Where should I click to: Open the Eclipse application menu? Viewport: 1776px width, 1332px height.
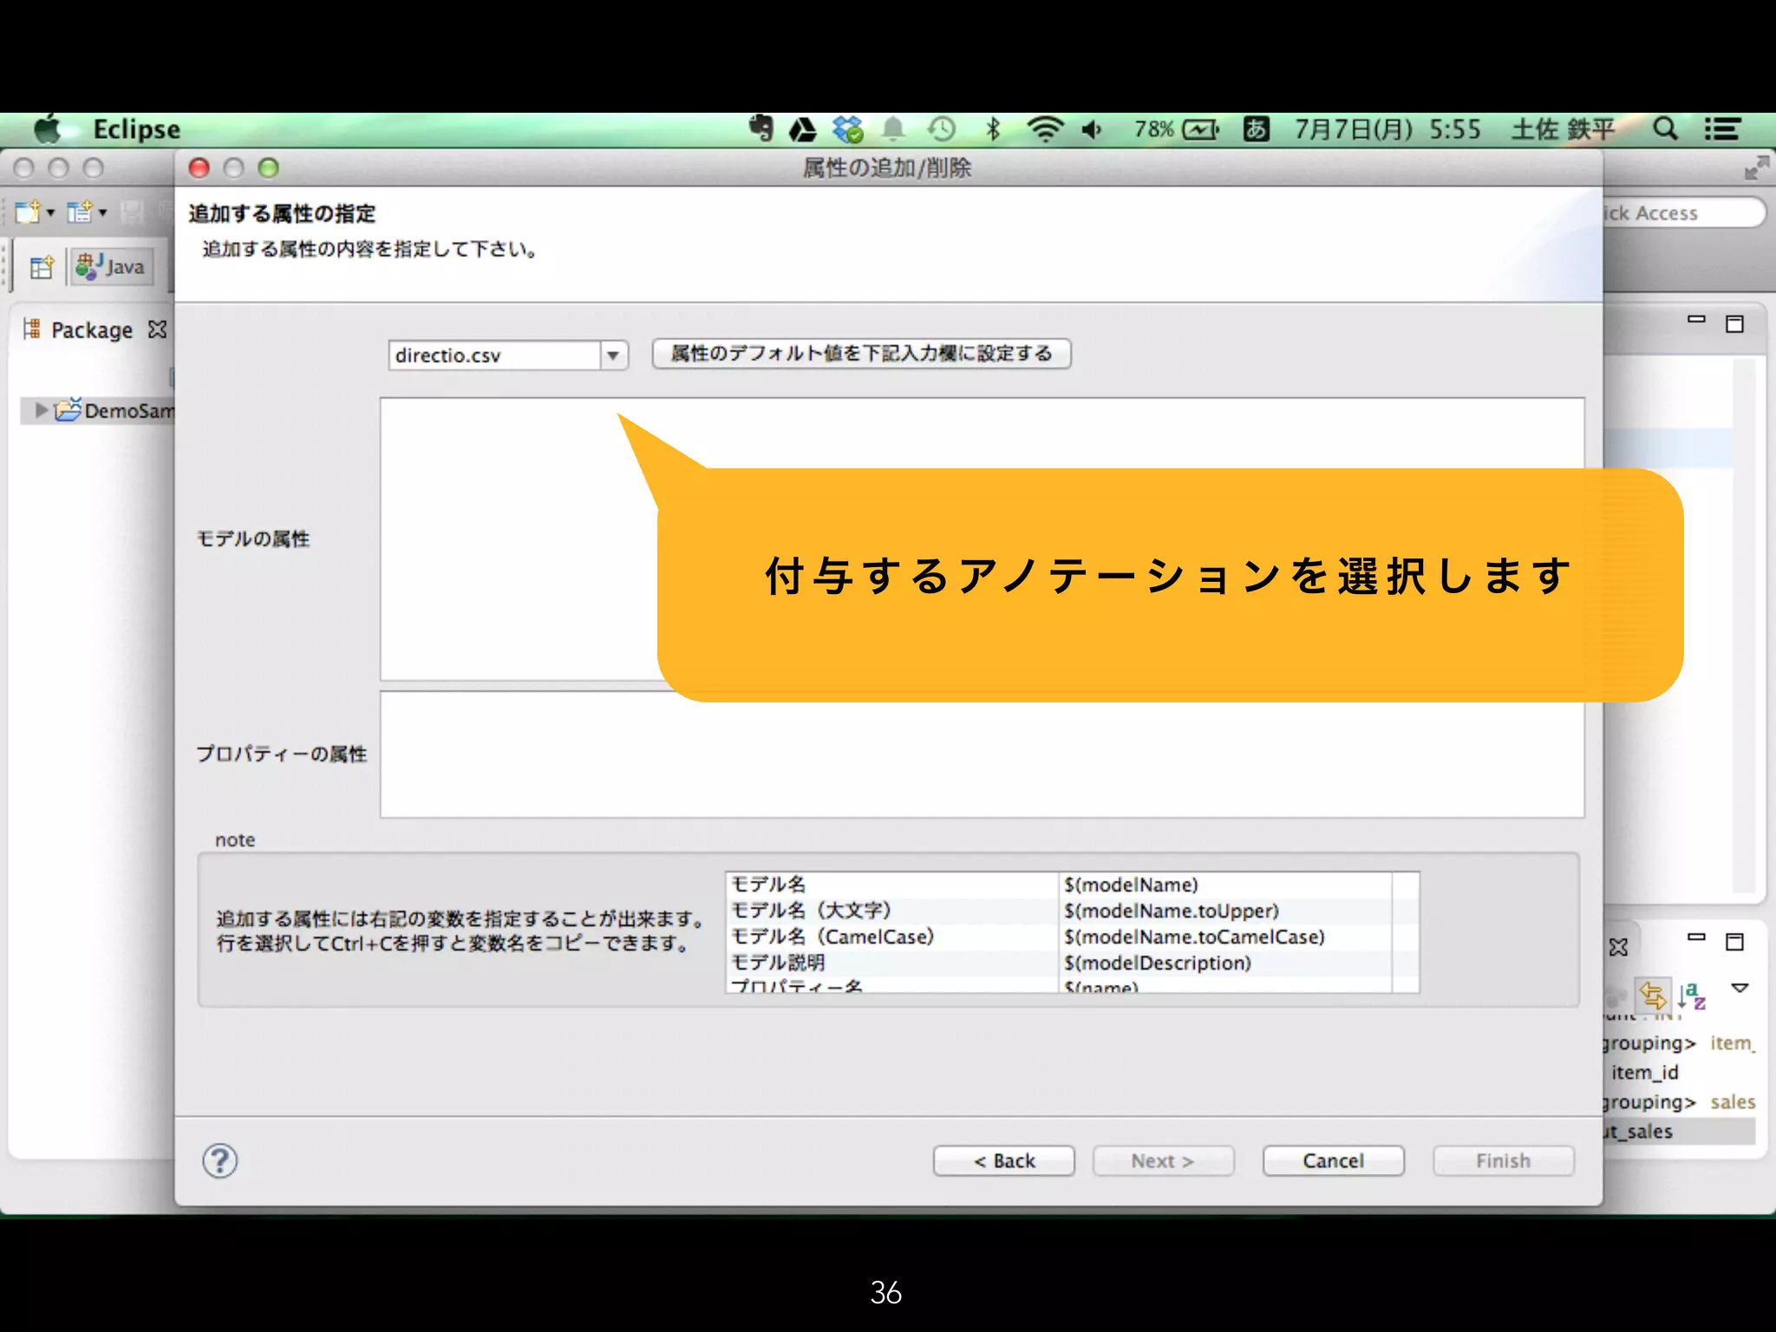[136, 129]
